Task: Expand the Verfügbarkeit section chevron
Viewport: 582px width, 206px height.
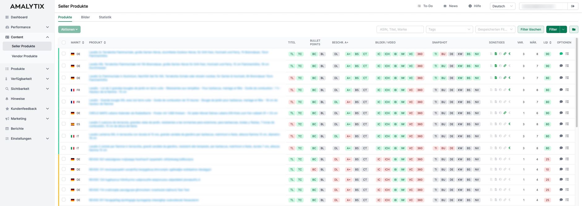Action: click(x=47, y=79)
